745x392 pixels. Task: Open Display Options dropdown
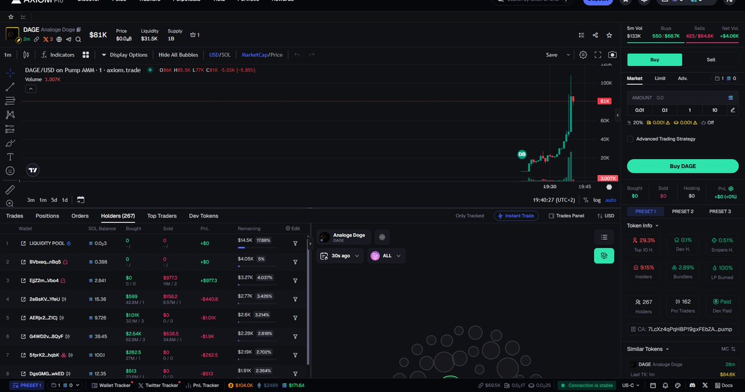124,55
